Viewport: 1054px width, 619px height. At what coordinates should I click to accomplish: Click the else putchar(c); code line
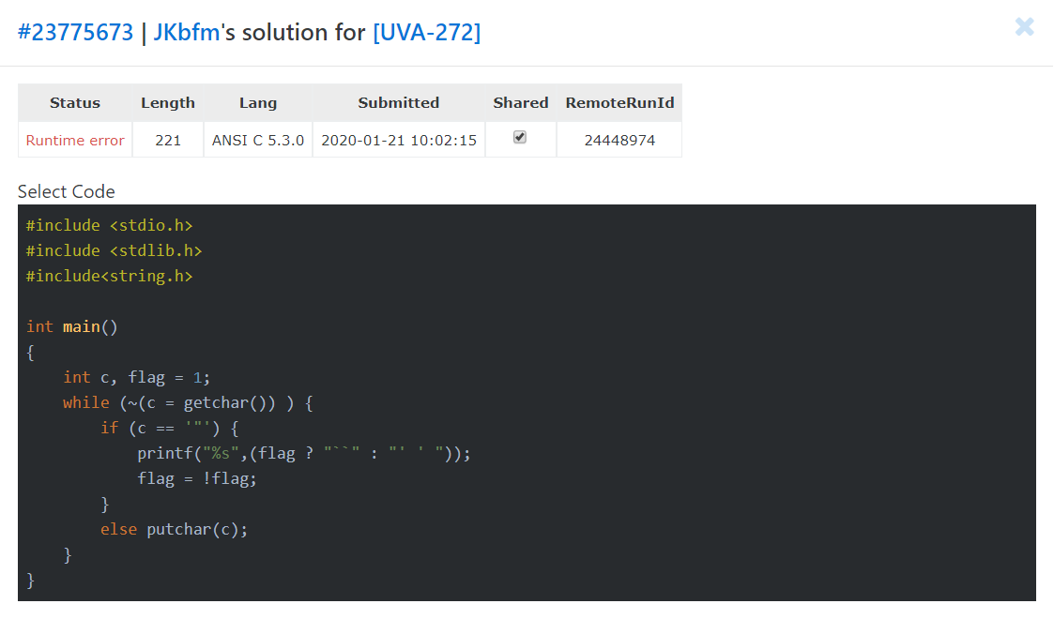(174, 530)
